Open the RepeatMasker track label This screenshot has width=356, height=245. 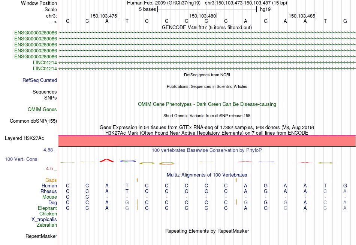pos(41,236)
